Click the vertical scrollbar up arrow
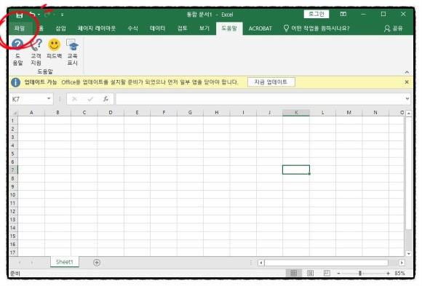Image resolution: width=422 pixels, height=286 pixels. (x=409, y=114)
